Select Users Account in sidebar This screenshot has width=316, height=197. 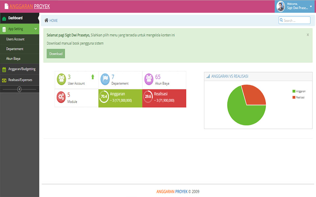point(15,39)
